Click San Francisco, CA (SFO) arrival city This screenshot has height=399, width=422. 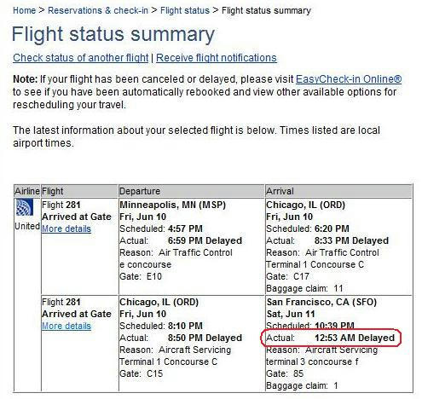coord(321,302)
